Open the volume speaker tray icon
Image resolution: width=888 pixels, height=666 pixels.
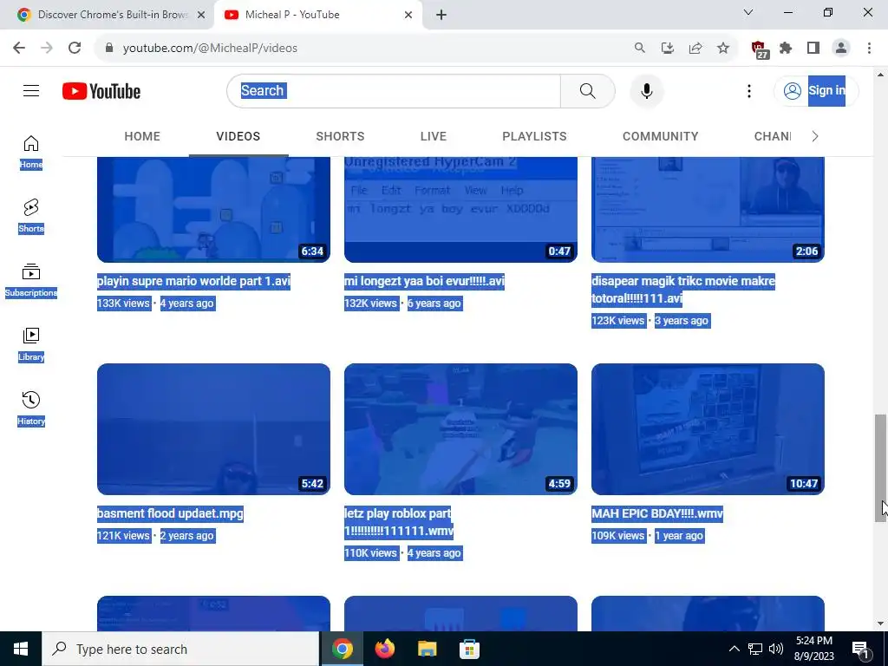(776, 649)
